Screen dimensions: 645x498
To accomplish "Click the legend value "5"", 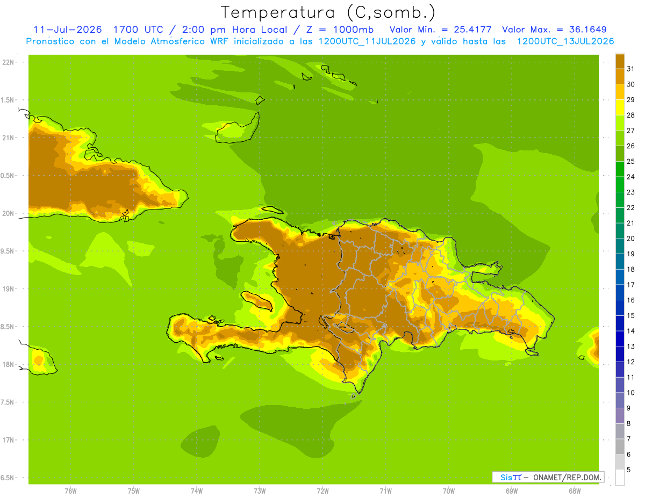I will pos(629,470).
